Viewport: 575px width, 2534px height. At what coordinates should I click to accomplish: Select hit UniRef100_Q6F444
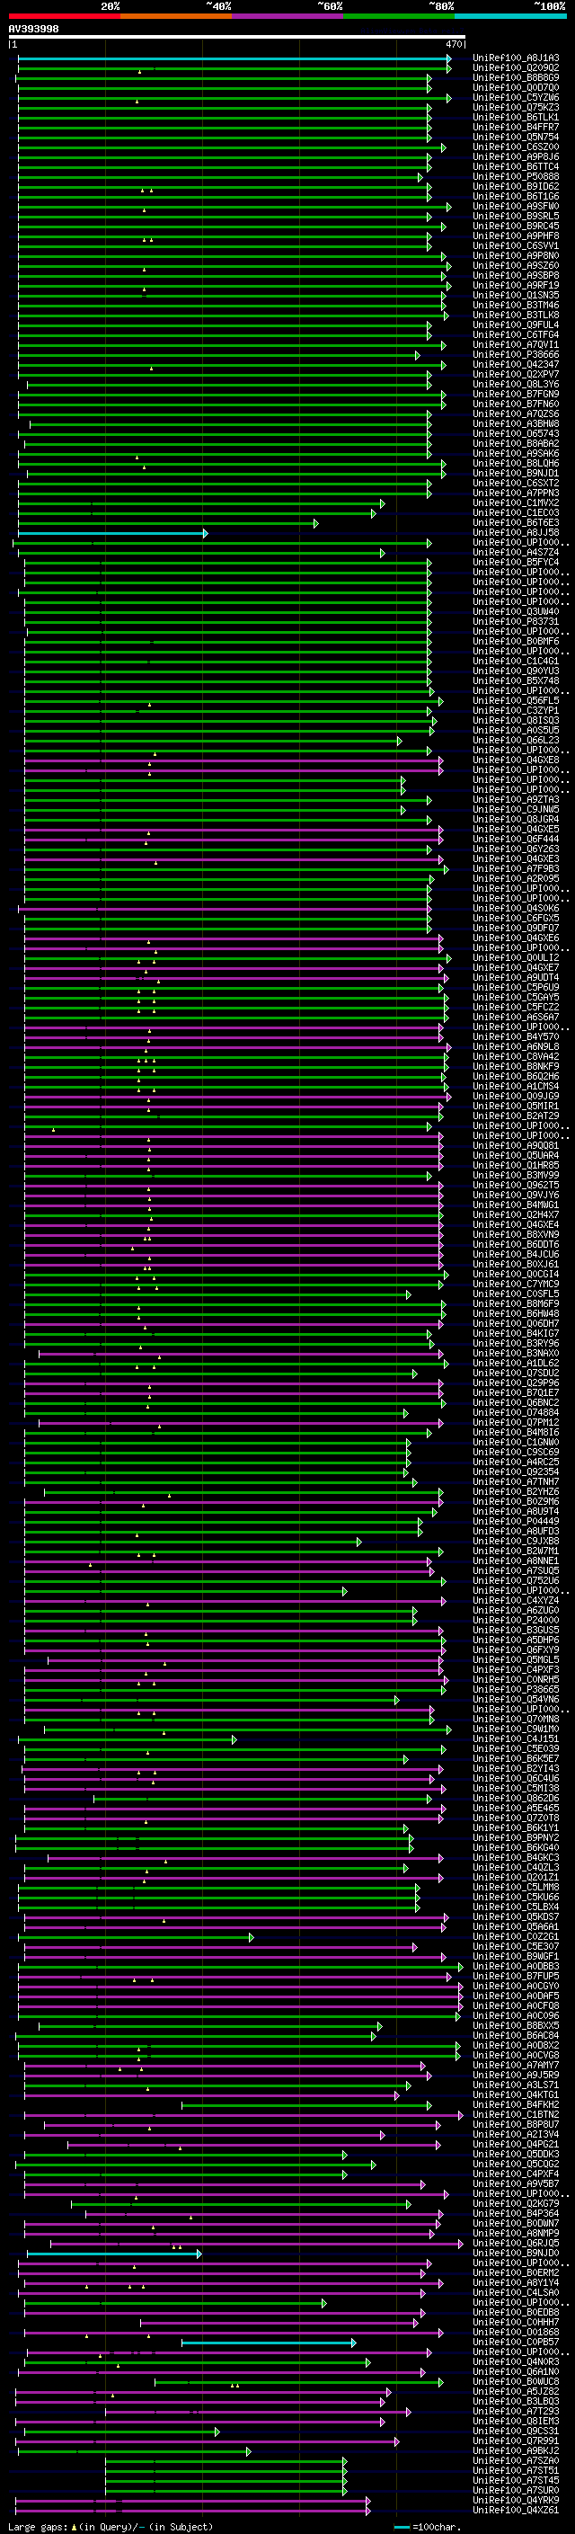click(x=516, y=839)
